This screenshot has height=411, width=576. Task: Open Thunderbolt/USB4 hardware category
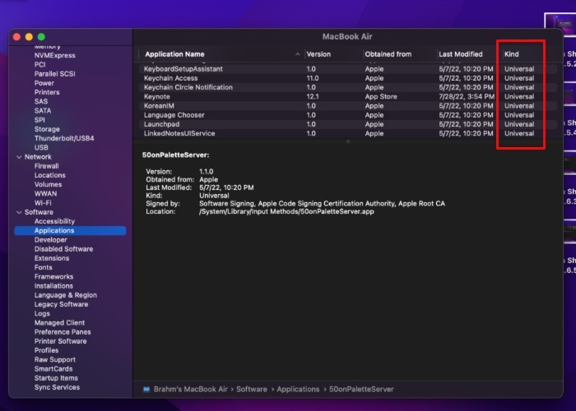tap(64, 138)
